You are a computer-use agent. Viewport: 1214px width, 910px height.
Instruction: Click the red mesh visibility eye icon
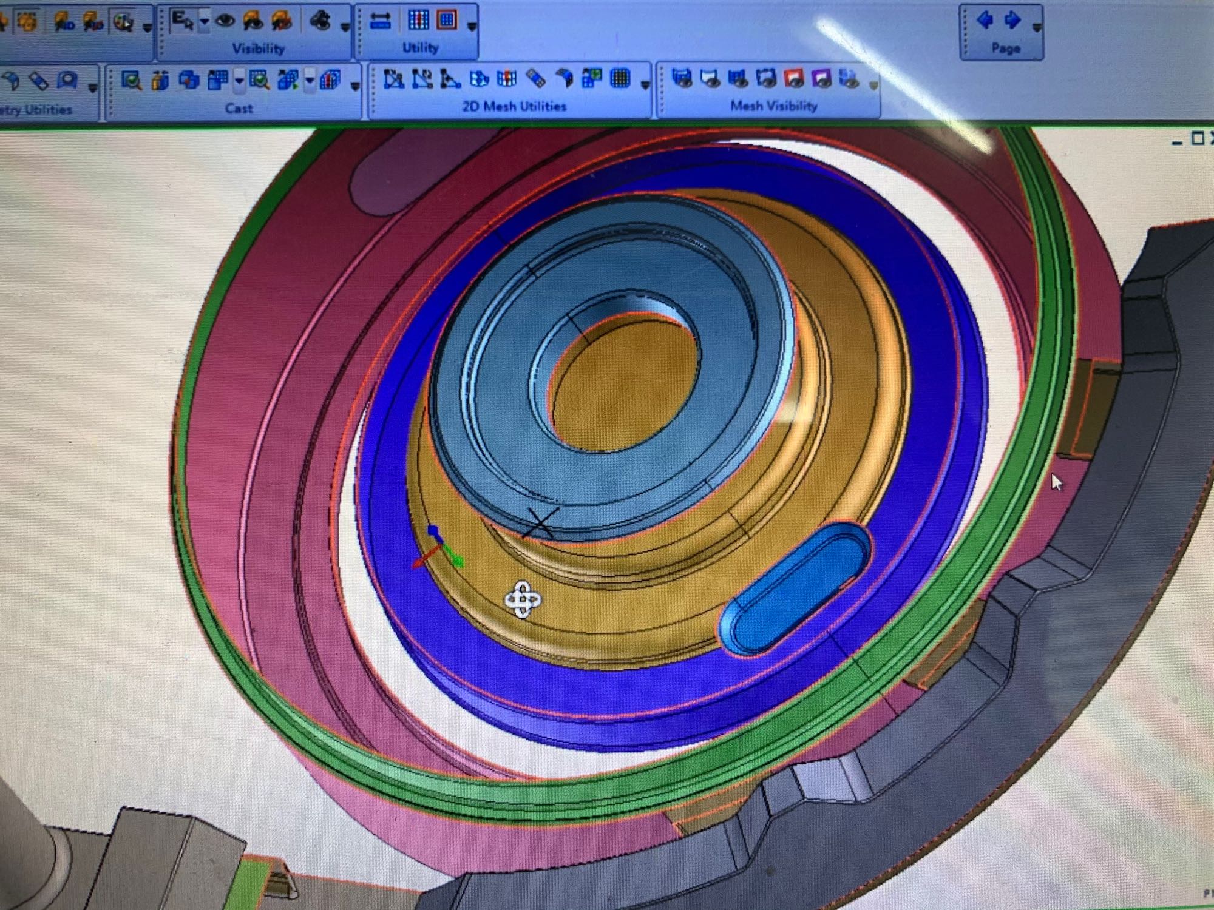(794, 79)
